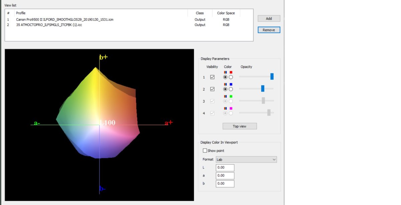This screenshot has height=205, width=401.
Task: Click red swatch icon for profile 1
Action: [231, 72]
